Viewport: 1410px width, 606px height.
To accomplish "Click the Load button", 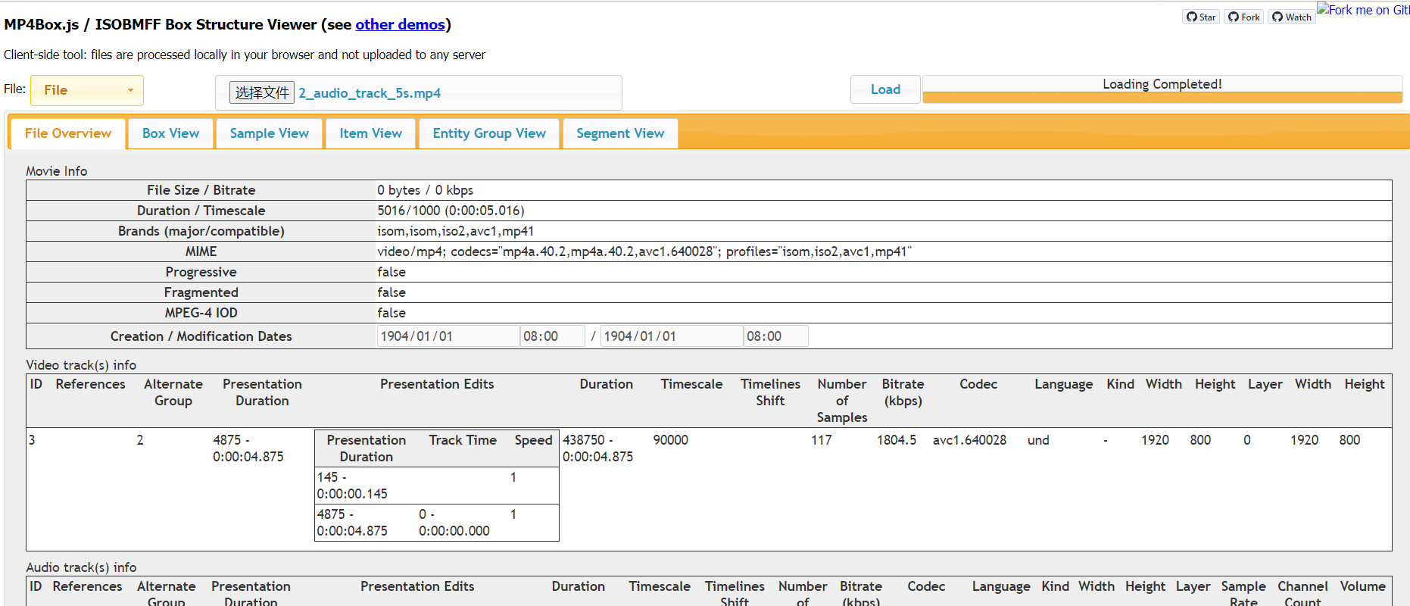I will coord(885,89).
